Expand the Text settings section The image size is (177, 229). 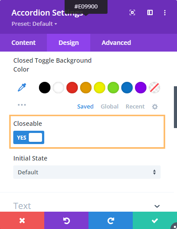87,206
